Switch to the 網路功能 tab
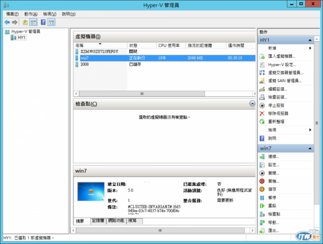 [116, 221]
